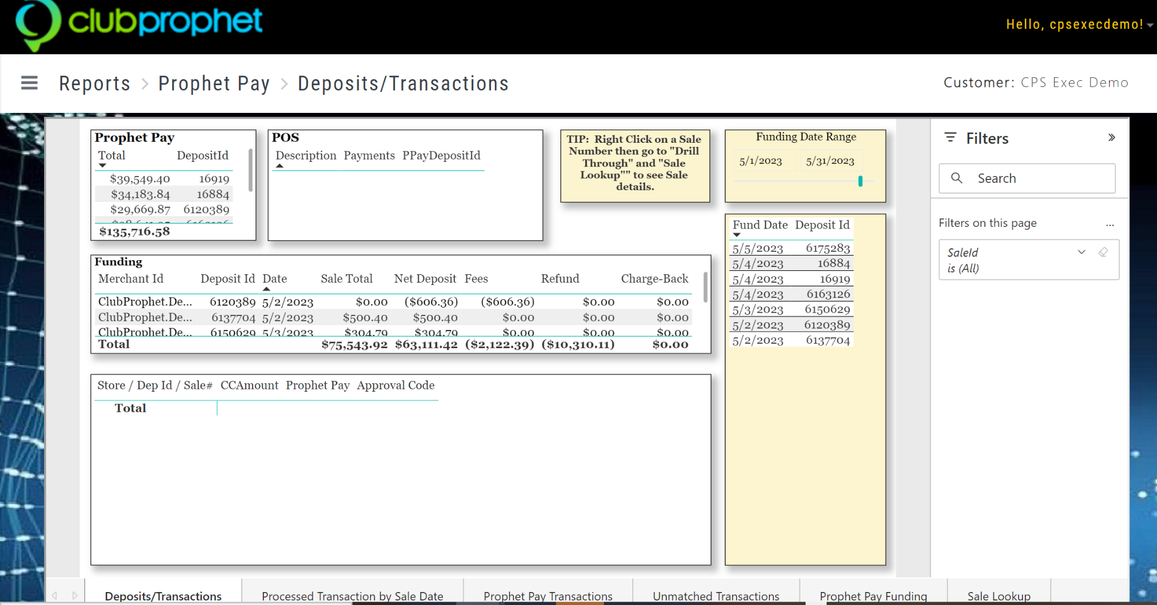Click the $135,716.58 Prophet Pay total
The image size is (1157, 605).
click(x=134, y=231)
